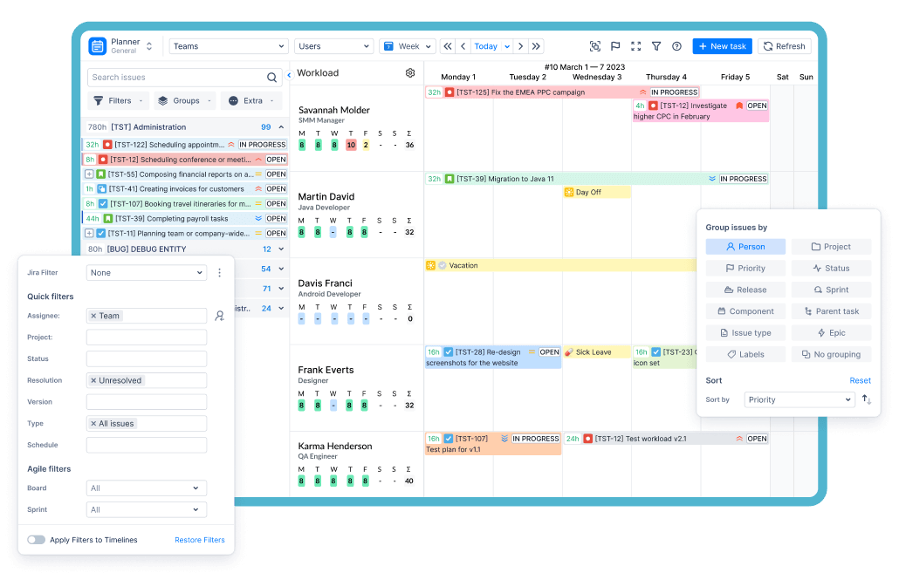Open the filter funnel icon in the top toolbar
This screenshot has height=573, width=899.
[656, 45]
